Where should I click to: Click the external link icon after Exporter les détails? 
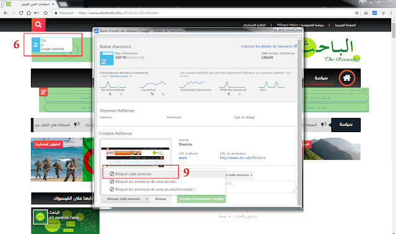click(x=296, y=46)
